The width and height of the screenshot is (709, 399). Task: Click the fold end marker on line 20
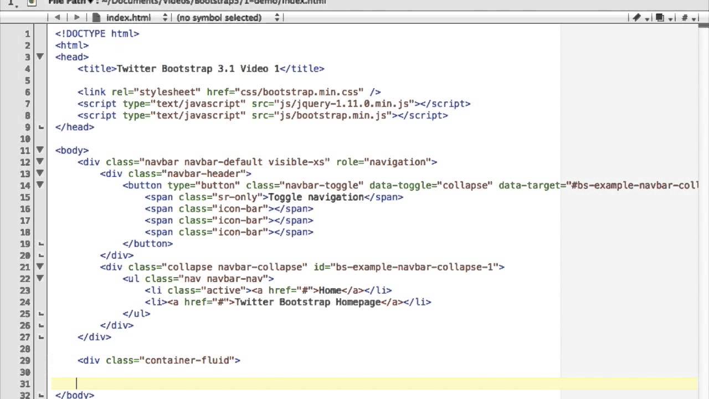(40, 255)
